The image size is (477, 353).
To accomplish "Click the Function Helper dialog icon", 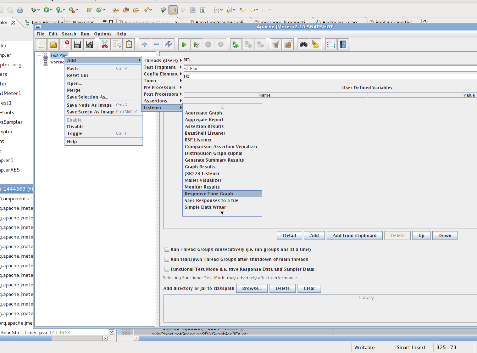I will (331, 44).
